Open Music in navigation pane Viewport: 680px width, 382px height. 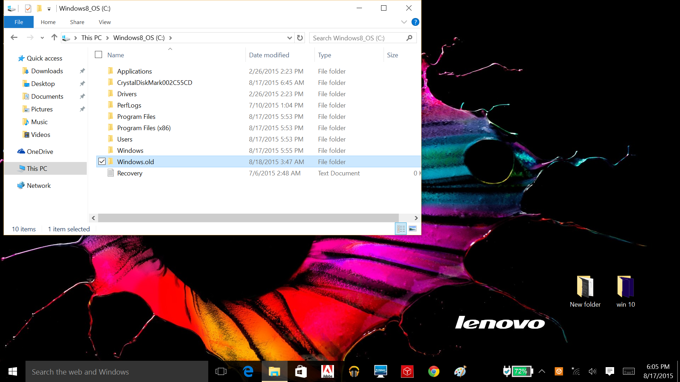tap(39, 122)
